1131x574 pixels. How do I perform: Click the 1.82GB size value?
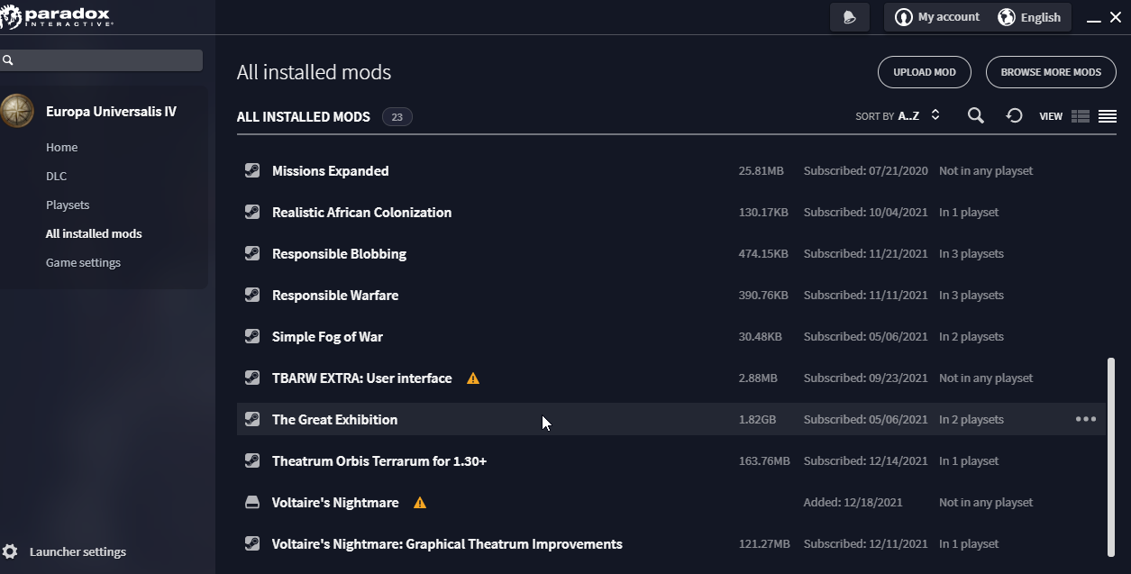[757, 419]
